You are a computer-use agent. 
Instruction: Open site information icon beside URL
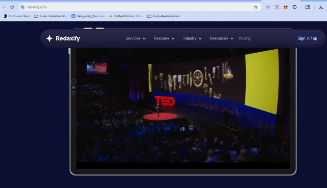(23, 7)
